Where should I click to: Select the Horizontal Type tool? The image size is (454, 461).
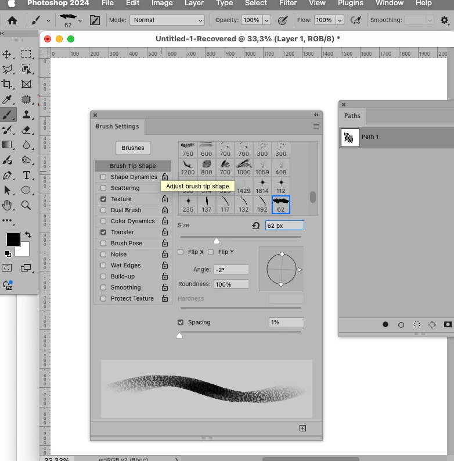(26, 175)
